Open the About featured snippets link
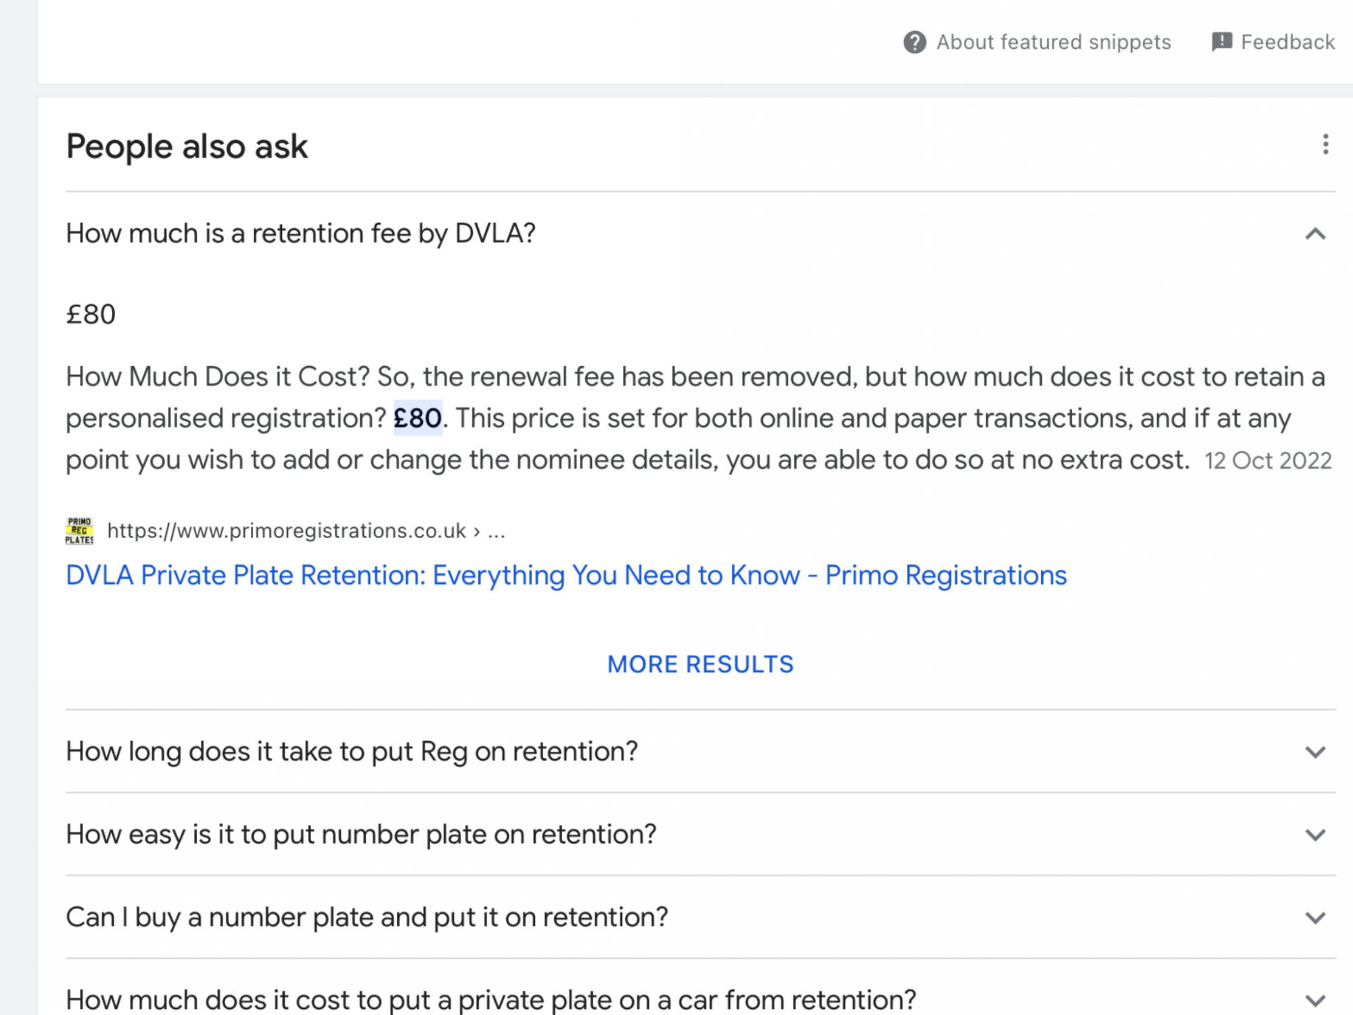Viewport: 1353px width, 1015px height. [1053, 42]
